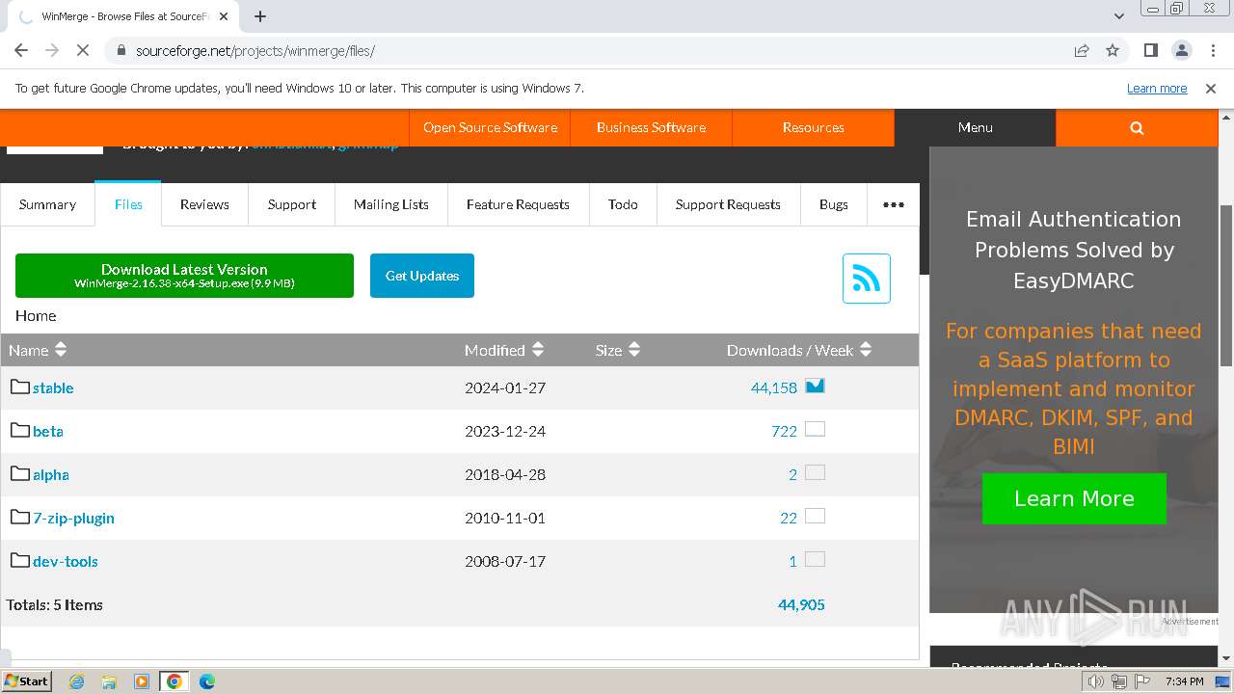View download stats chart for 7-zip-plugin
The image size is (1234, 694).
[x=815, y=516]
